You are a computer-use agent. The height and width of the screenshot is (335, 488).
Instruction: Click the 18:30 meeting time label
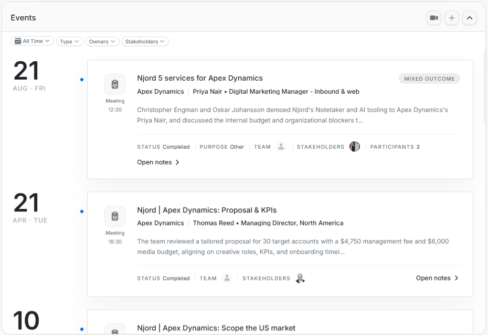pos(115,241)
